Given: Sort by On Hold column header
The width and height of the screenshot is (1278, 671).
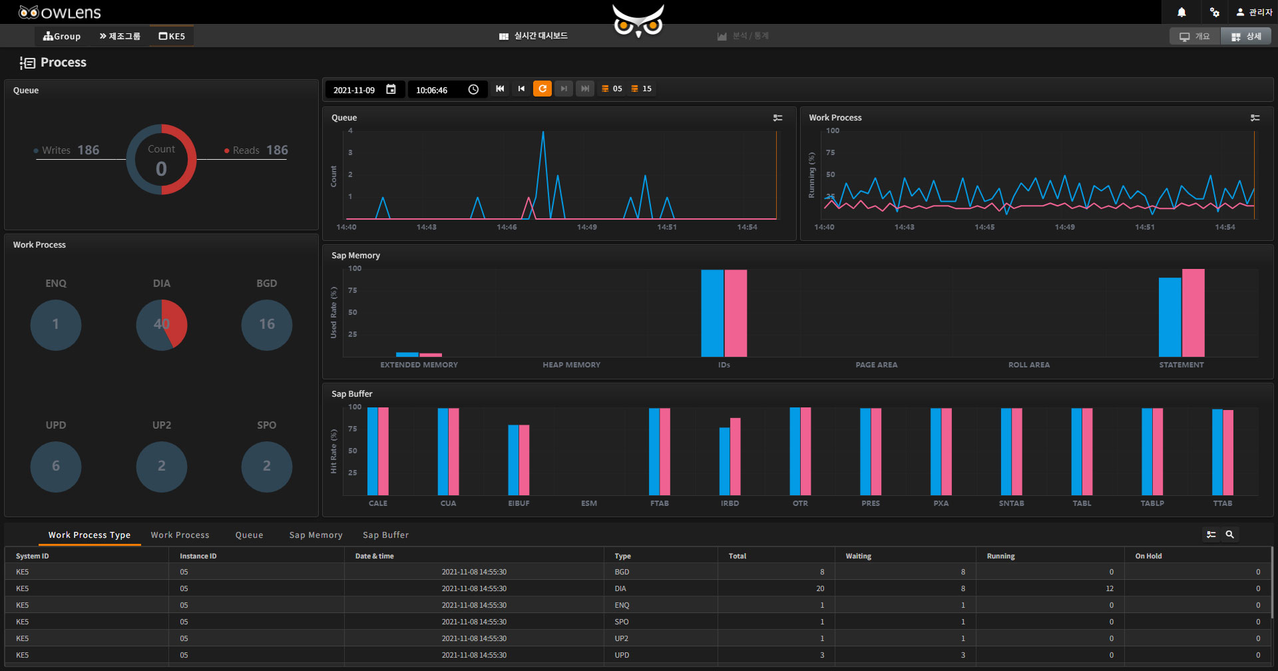Looking at the screenshot, I should 1197,556.
